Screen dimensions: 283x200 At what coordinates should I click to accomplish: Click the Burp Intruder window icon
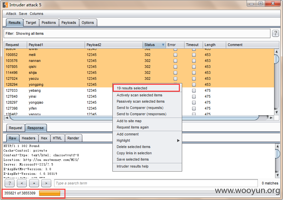point(5,5)
